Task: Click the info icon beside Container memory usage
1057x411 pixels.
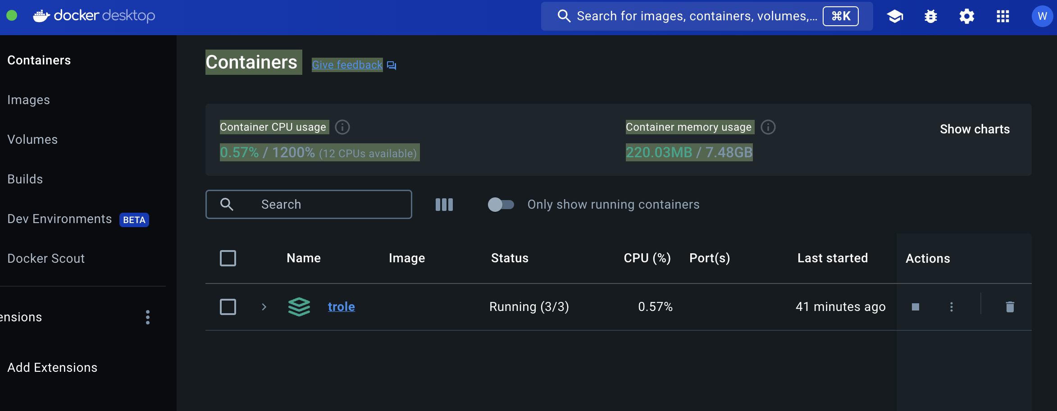Action: (768, 127)
